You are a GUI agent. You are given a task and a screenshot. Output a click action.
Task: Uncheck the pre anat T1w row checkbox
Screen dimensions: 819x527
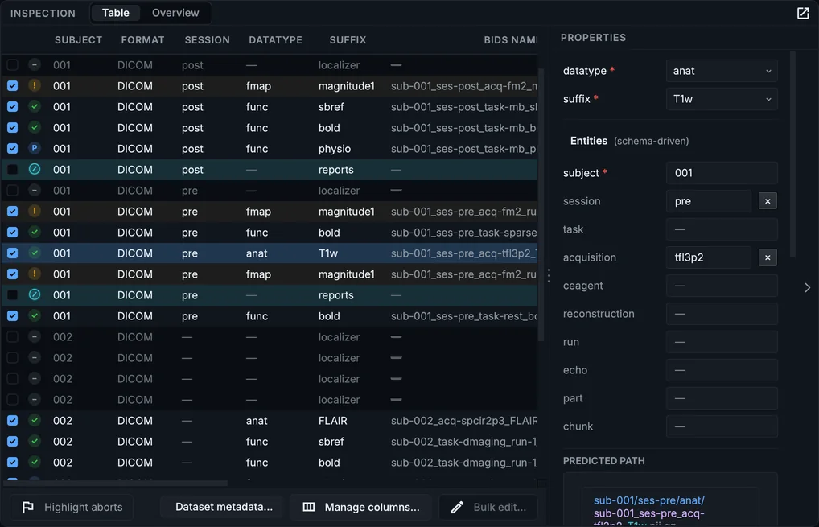click(13, 253)
